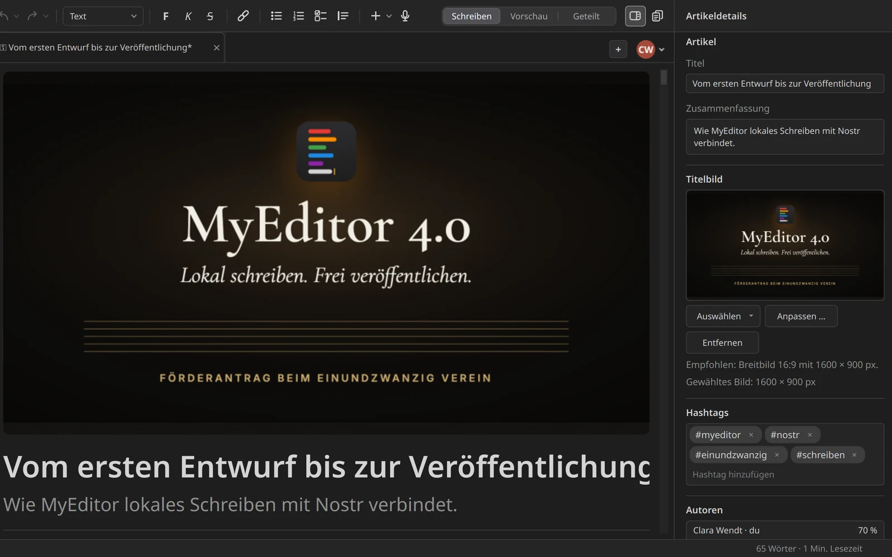Remove the #myeditor hashtag
The height and width of the screenshot is (557, 892).
[x=751, y=435]
